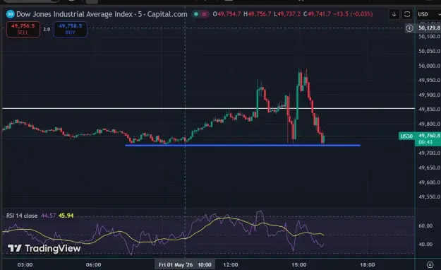The image size is (441, 270).
Task: Click the 40.00 RSI scale label
Action: 425,244
